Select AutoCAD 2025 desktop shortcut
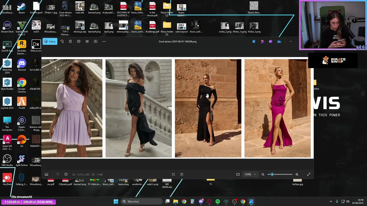367x206 pixels. tap(7, 143)
